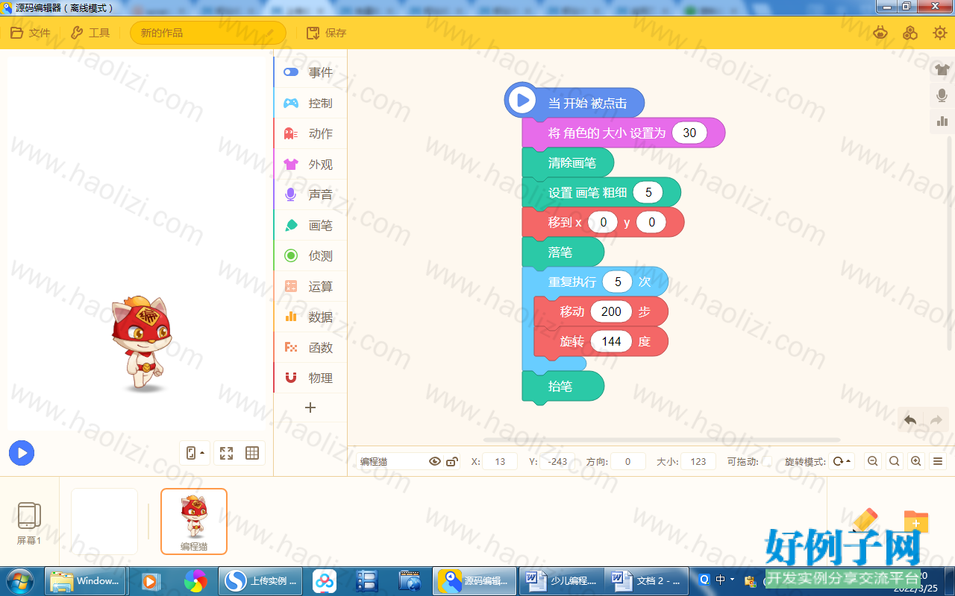Enter fullscreen stage mode
Image resolution: width=955 pixels, height=596 pixels.
click(226, 453)
